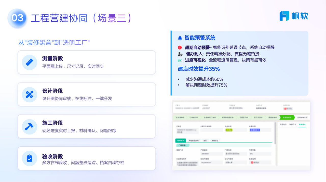The image size is (326, 182).
Task: Click the vertical scrollbar in the form panel
Action: (x=275, y=133)
